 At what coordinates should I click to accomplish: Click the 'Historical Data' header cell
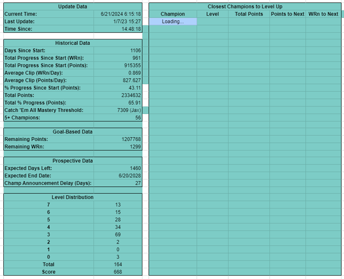click(73, 43)
